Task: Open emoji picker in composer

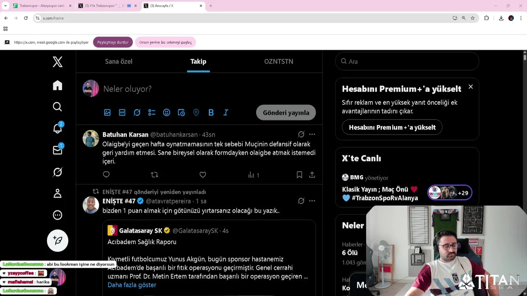Action: (167, 113)
